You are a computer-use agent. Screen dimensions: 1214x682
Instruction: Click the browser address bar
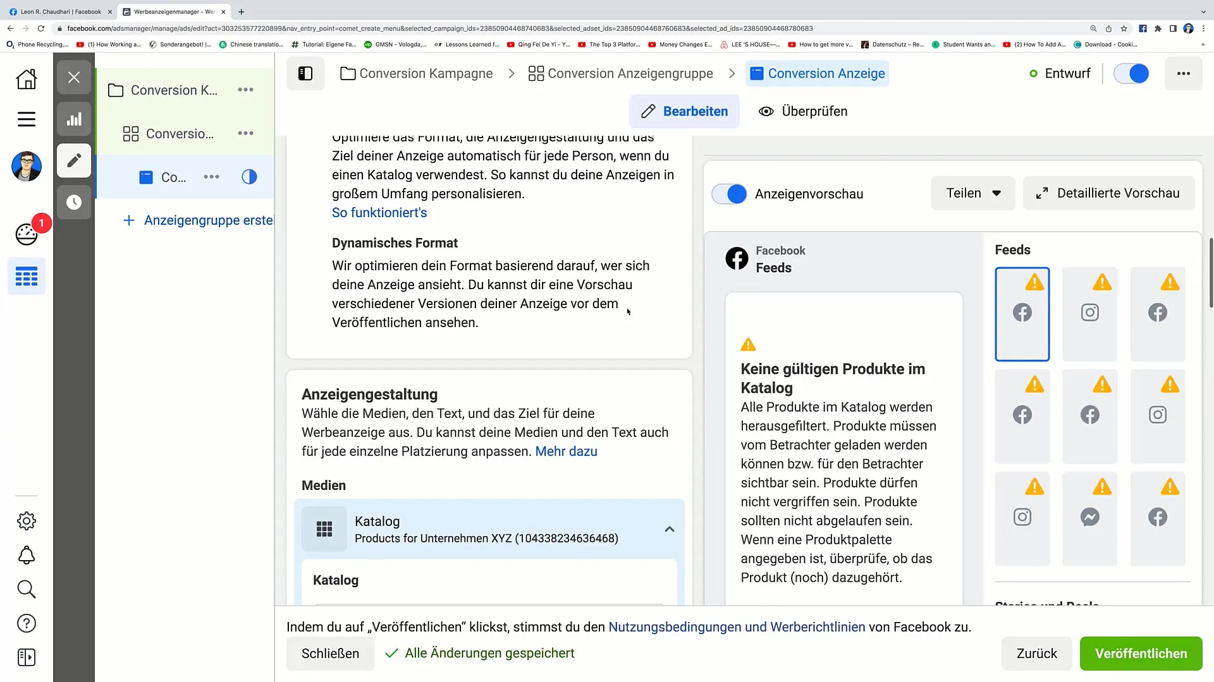pyautogui.click(x=569, y=28)
